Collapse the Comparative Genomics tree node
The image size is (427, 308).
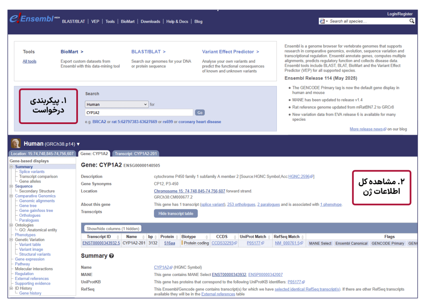tap(11, 196)
